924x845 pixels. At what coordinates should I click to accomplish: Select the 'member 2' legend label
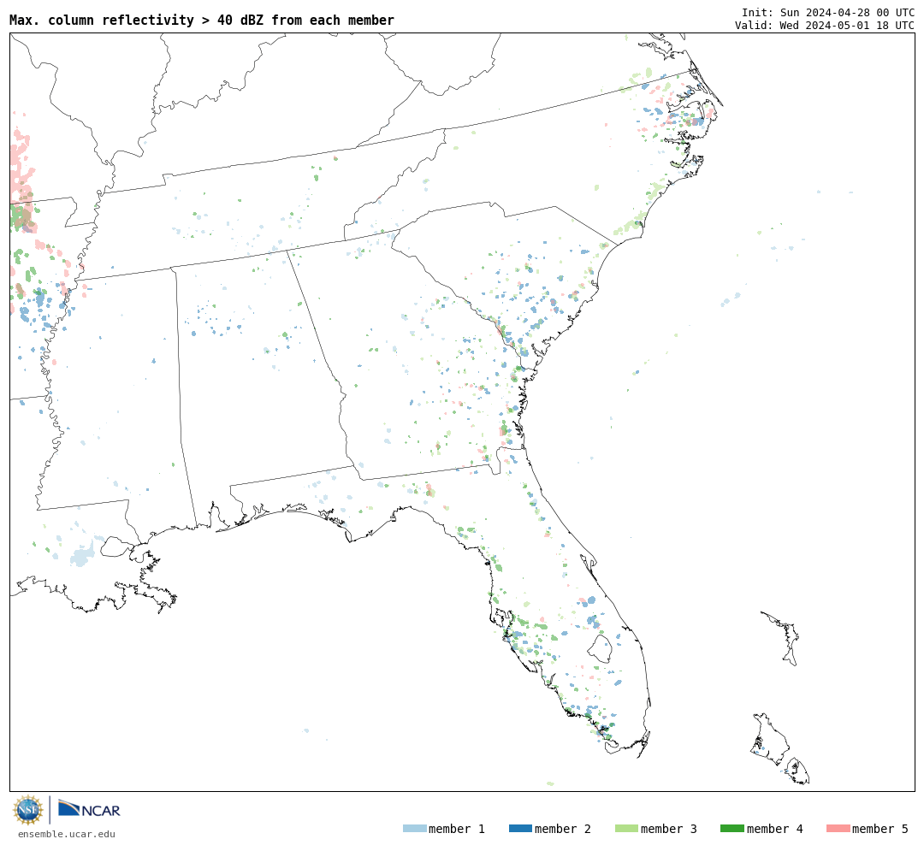coord(563,829)
